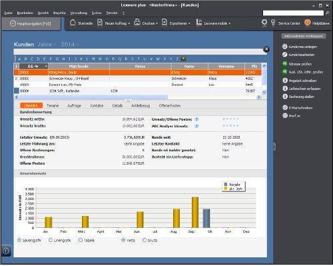
Task: Open the 2014 year dropdown
Action: point(69,45)
